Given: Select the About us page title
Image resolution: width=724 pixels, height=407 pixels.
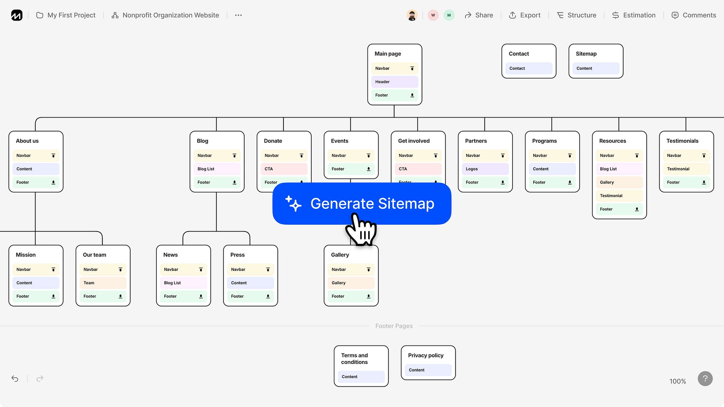Looking at the screenshot, I should 27,141.
